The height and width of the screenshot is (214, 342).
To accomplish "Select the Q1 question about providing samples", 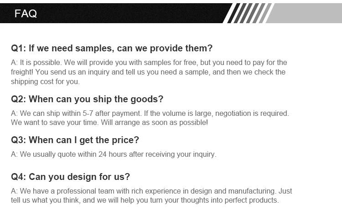I will [112, 48].
